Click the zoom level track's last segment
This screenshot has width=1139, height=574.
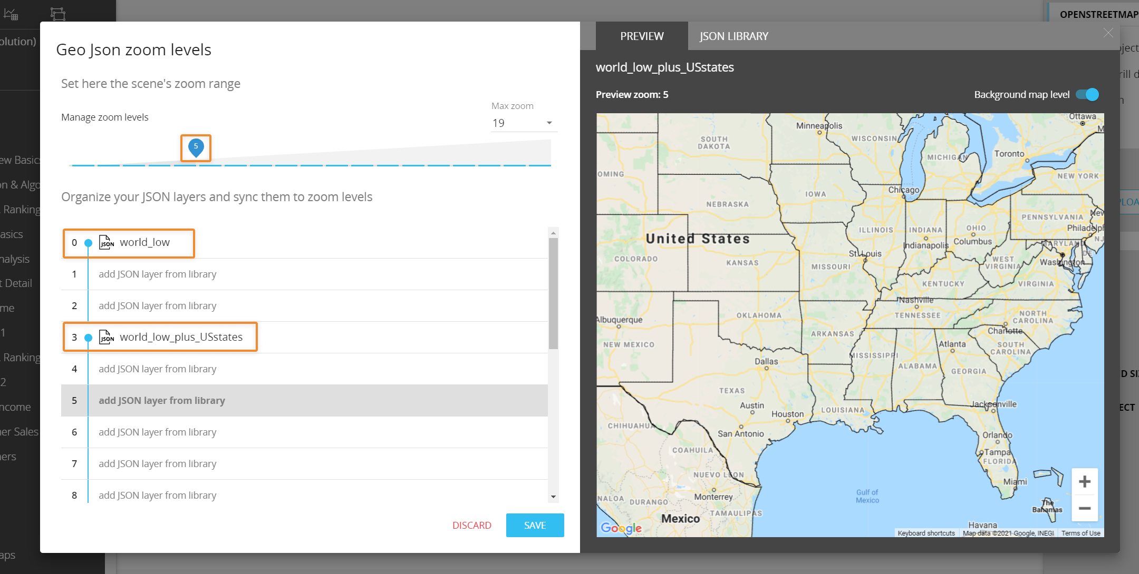coord(540,165)
